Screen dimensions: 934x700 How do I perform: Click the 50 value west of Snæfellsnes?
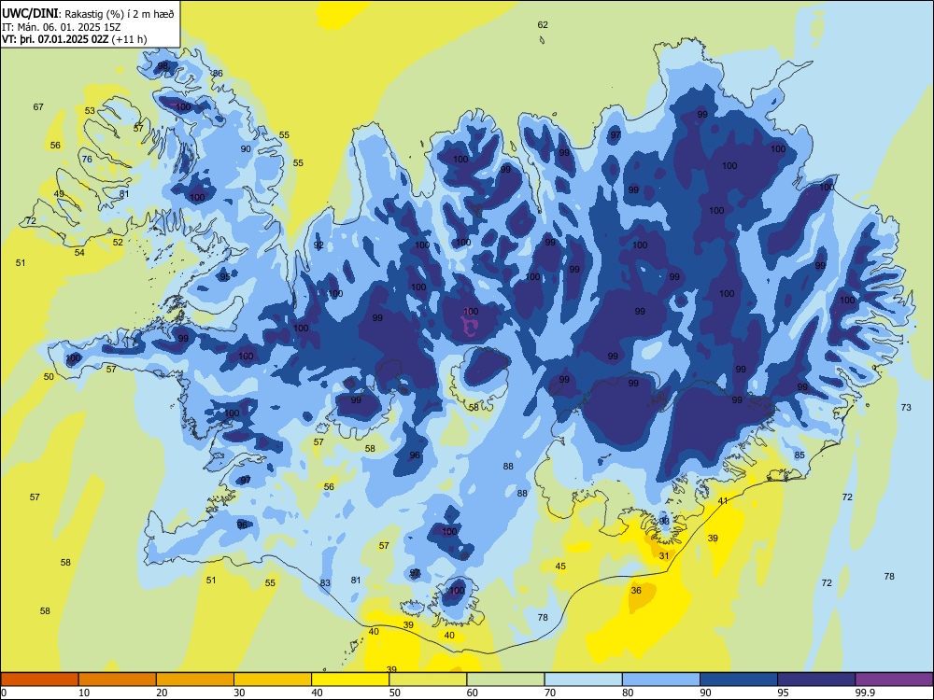coord(49,377)
